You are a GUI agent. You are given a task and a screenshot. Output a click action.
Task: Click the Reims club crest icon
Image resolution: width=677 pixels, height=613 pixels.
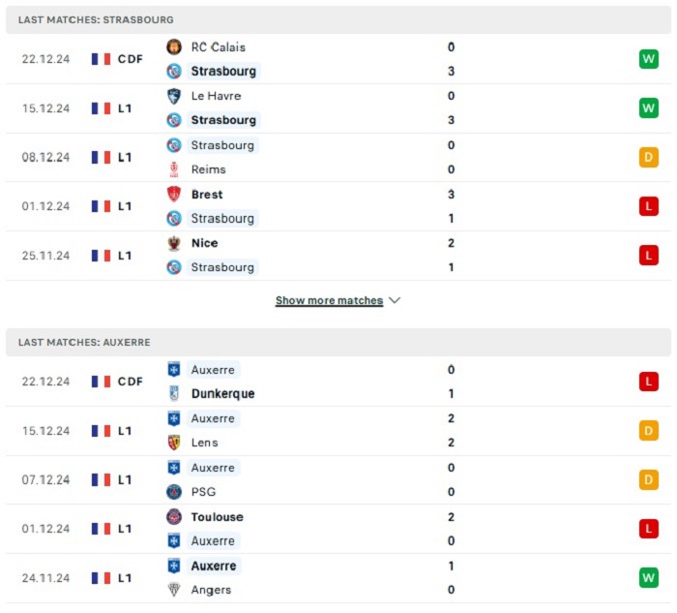coord(174,169)
